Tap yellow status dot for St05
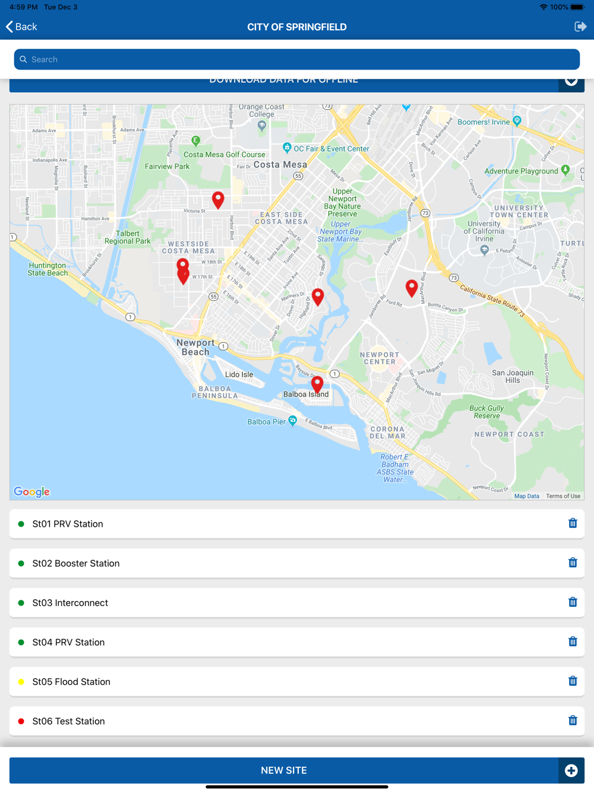 coord(21,682)
